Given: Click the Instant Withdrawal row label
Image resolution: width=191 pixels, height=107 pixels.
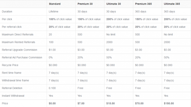Looking at the screenshot, I should 13,96.
